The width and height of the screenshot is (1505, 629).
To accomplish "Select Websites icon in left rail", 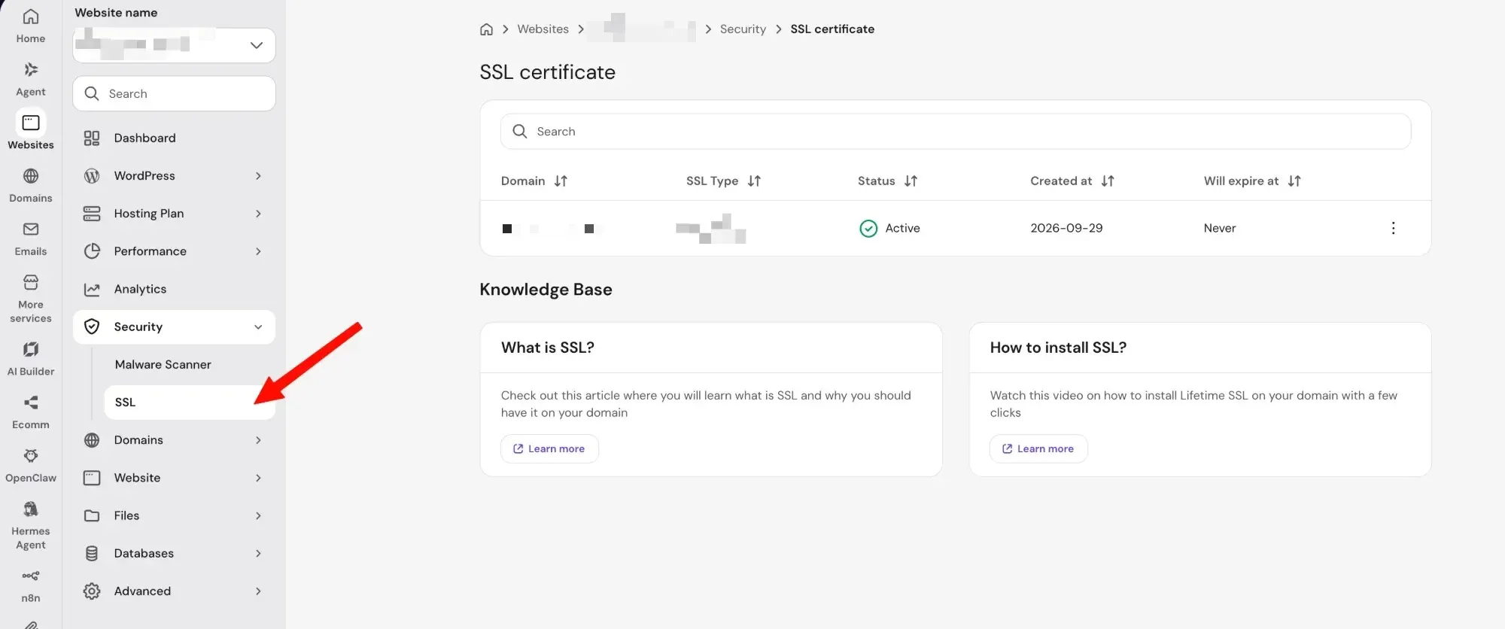I will (x=31, y=123).
